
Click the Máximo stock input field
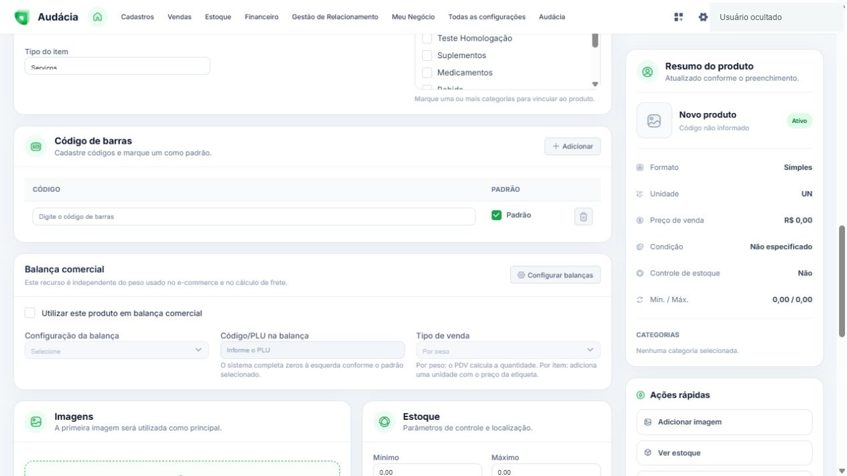tap(546, 471)
